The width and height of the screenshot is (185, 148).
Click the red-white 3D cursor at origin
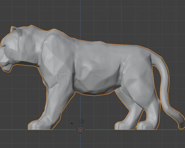coord(81,129)
